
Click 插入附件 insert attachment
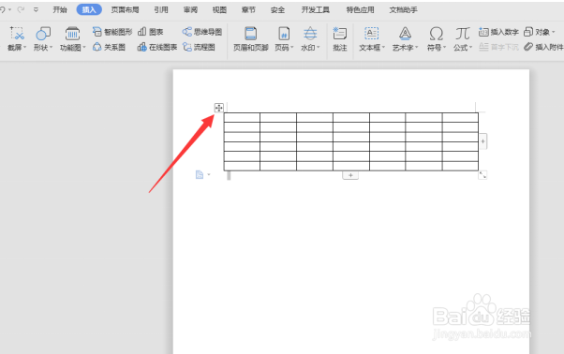coord(543,47)
